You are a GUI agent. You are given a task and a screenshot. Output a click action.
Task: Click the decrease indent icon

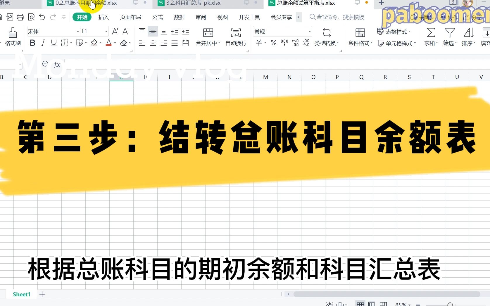[175, 31]
